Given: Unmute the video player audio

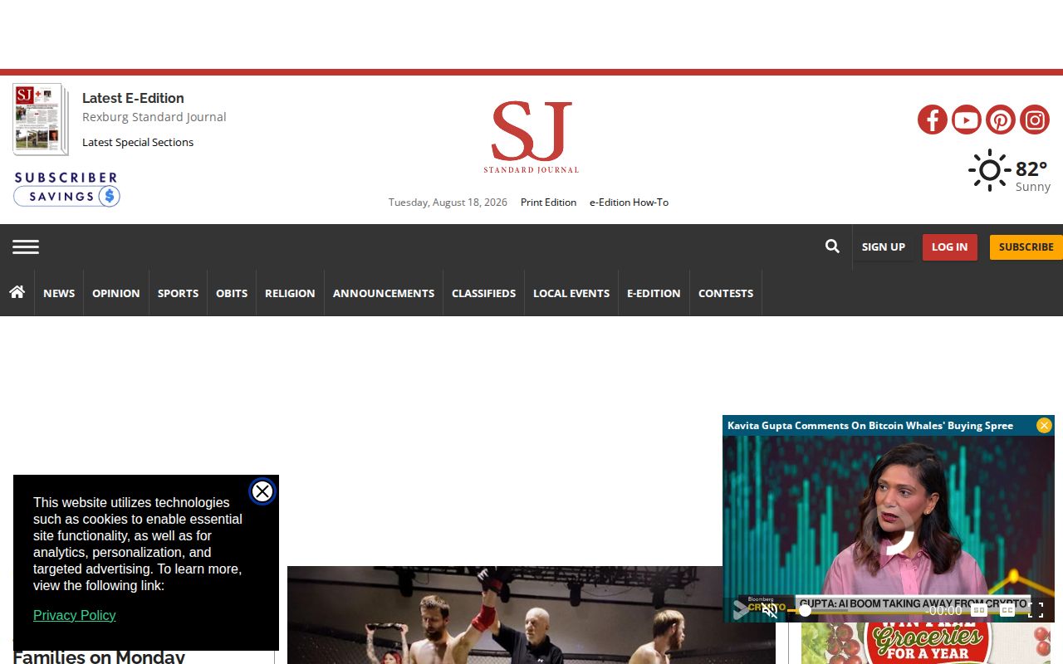Looking at the screenshot, I should 770,611.
